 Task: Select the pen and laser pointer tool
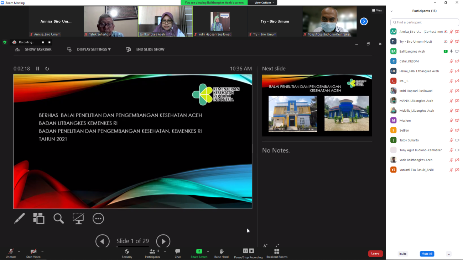tap(19, 218)
